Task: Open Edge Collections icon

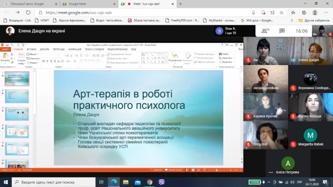Action: [304, 12]
